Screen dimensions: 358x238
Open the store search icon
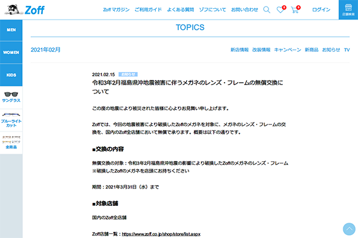(348, 10)
